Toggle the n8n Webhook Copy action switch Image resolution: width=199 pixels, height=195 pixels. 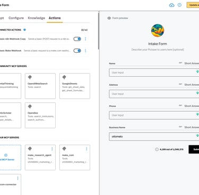(x=77, y=39)
